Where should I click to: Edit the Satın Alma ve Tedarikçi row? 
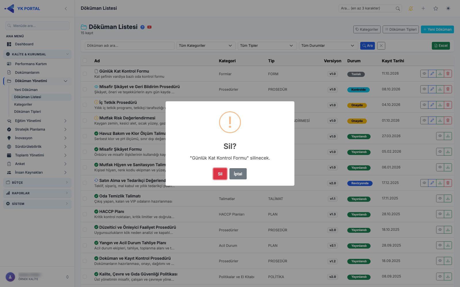(432, 183)
